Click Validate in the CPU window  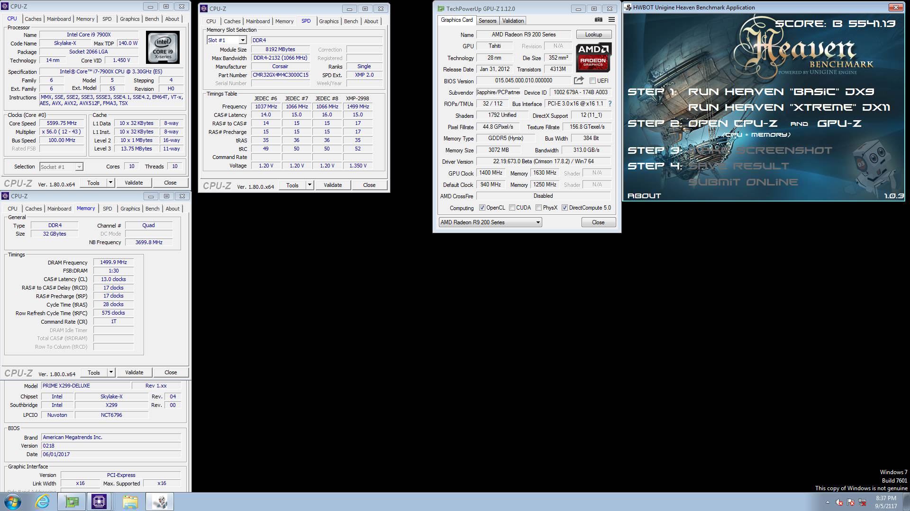134,183
